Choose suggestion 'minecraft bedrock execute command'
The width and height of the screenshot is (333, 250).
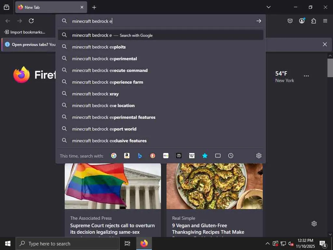tap(161, 70)
